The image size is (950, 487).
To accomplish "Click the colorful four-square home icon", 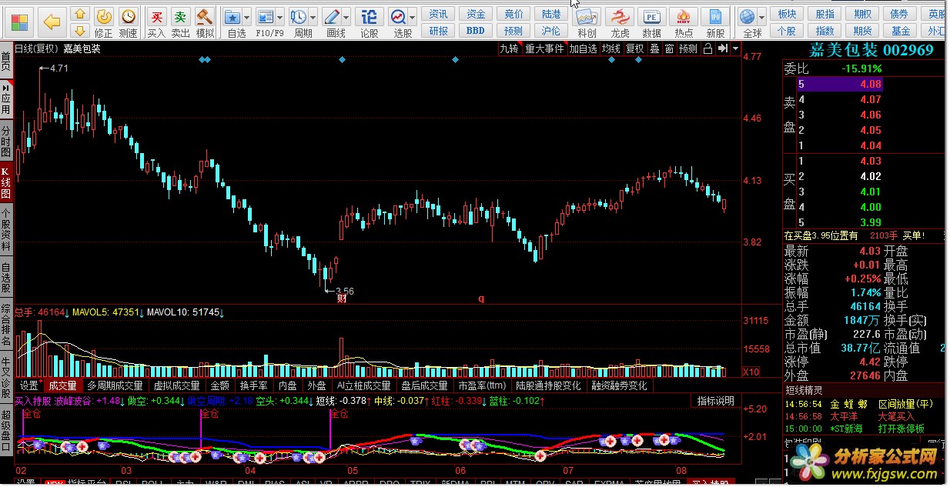I will (21, 21).
